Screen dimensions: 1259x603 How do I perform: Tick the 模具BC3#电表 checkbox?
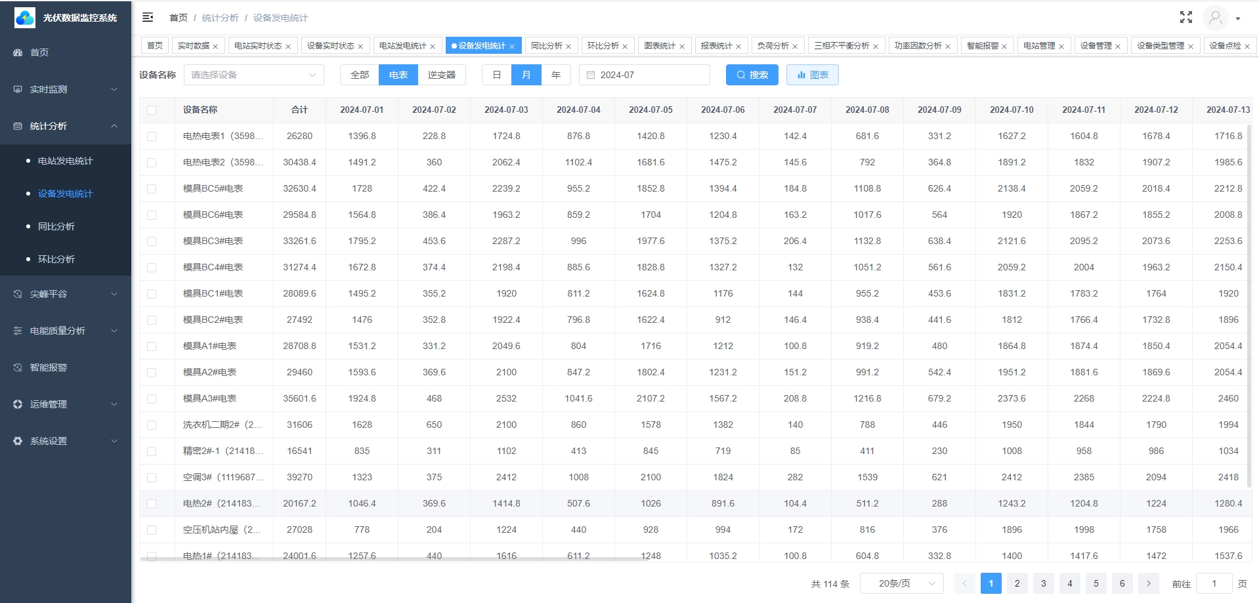pyautogui.click(x=152, y=241)
